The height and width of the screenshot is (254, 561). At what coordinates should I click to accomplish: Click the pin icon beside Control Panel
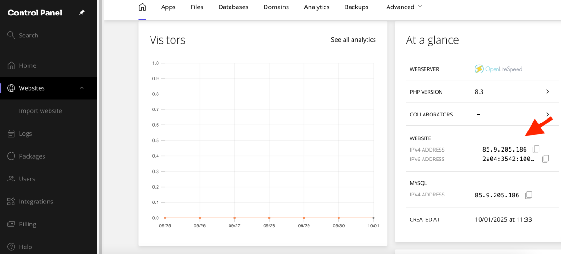[82, 13]
